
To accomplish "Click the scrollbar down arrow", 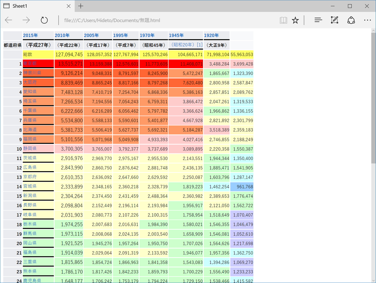I will (x=373, y=281).
